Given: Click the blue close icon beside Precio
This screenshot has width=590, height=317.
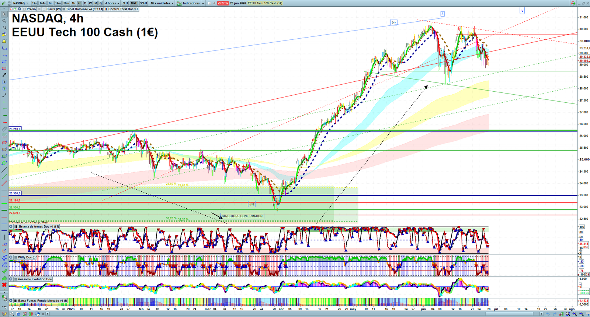Looking at the screenshot, I should (x=19, y=9).
